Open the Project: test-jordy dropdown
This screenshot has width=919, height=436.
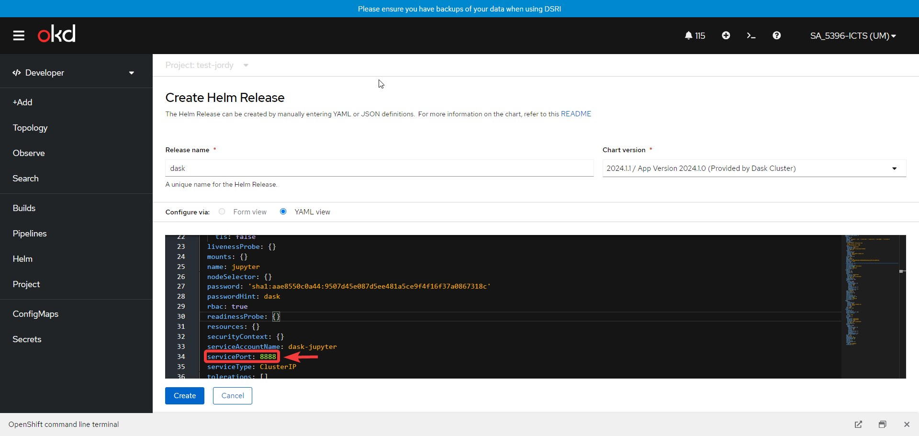(x=207, y=65)
